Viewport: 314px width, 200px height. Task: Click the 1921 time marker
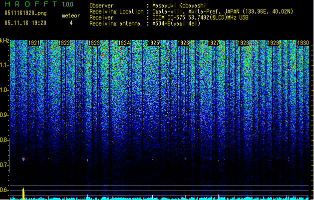coord(34,43)
